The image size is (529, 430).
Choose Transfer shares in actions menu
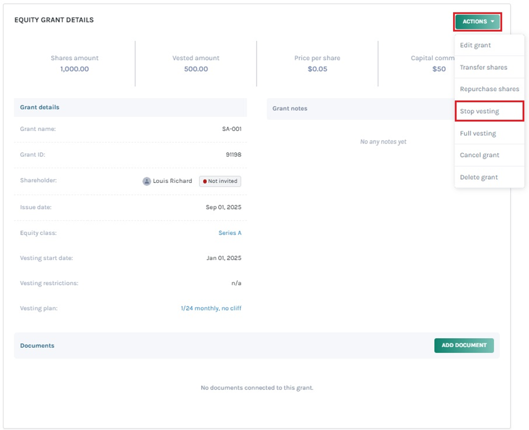point(483,67)
